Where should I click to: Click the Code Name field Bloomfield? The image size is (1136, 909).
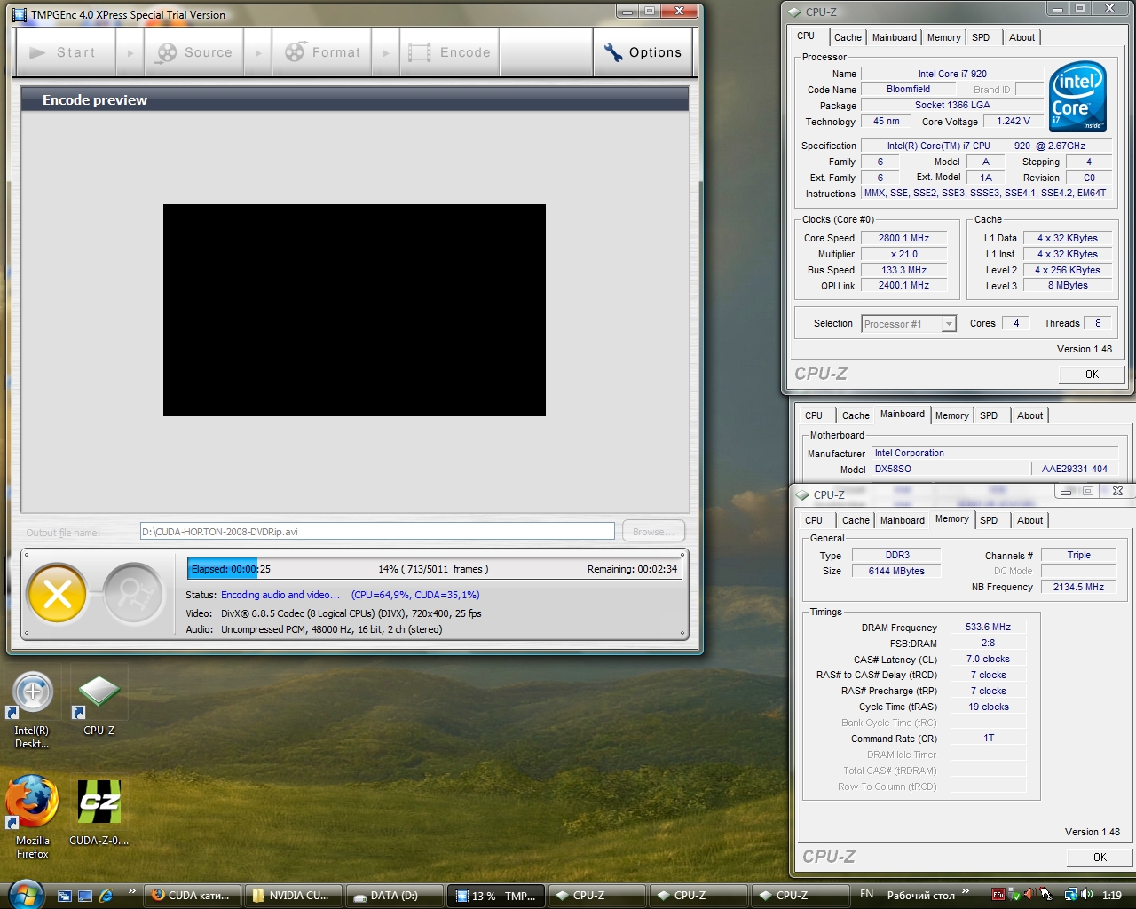click(908, 90)
